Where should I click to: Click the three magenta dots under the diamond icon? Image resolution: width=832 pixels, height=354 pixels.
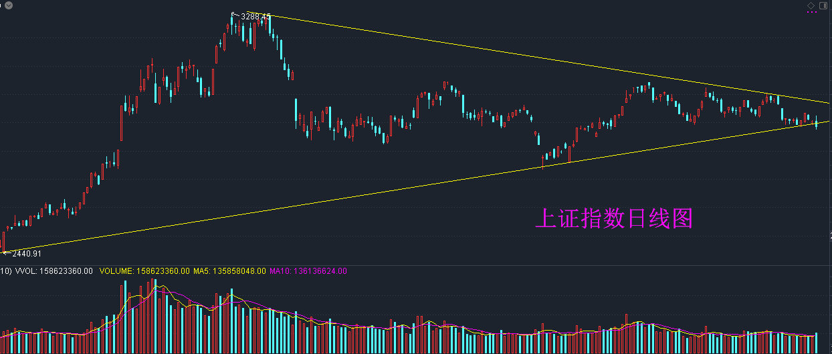812,12
